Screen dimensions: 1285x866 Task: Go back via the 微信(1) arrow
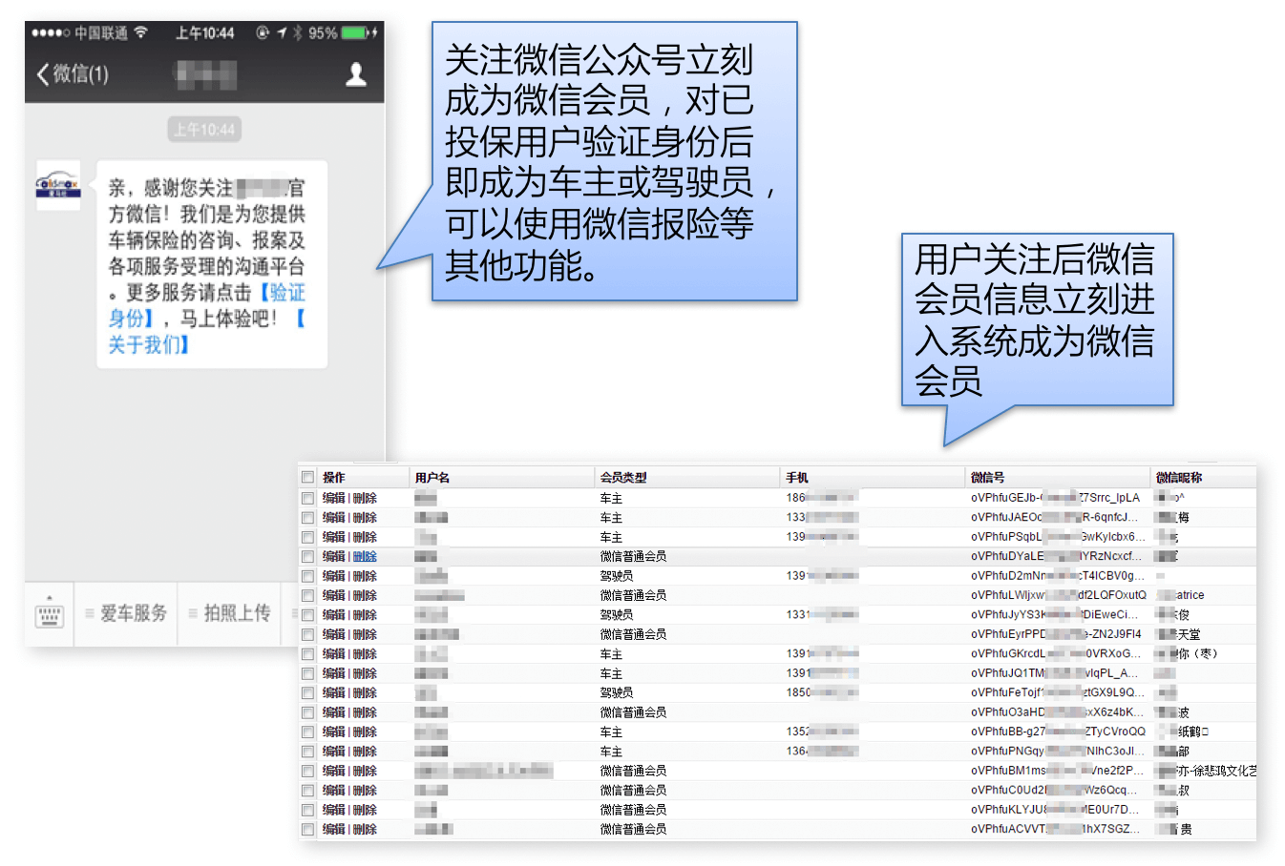[72, 73]
